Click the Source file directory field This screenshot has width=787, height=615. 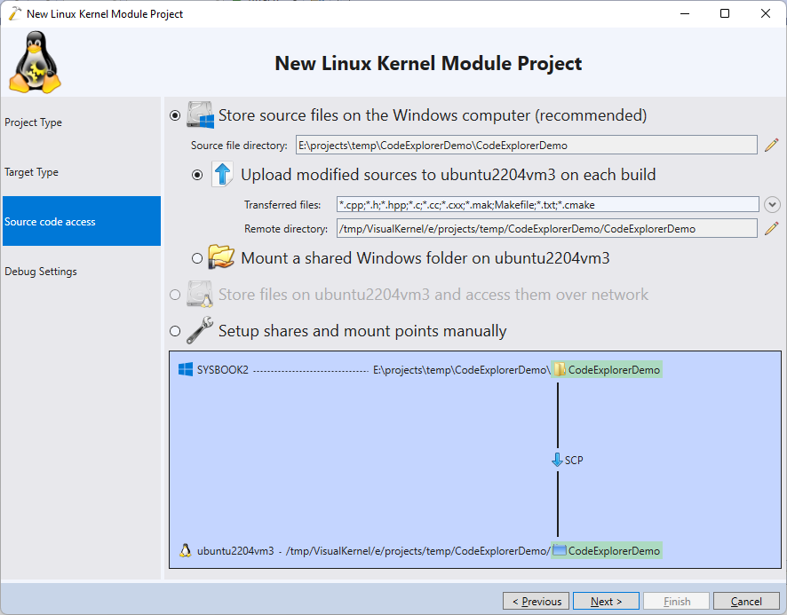pyautogui.click(x=527, y=145)
